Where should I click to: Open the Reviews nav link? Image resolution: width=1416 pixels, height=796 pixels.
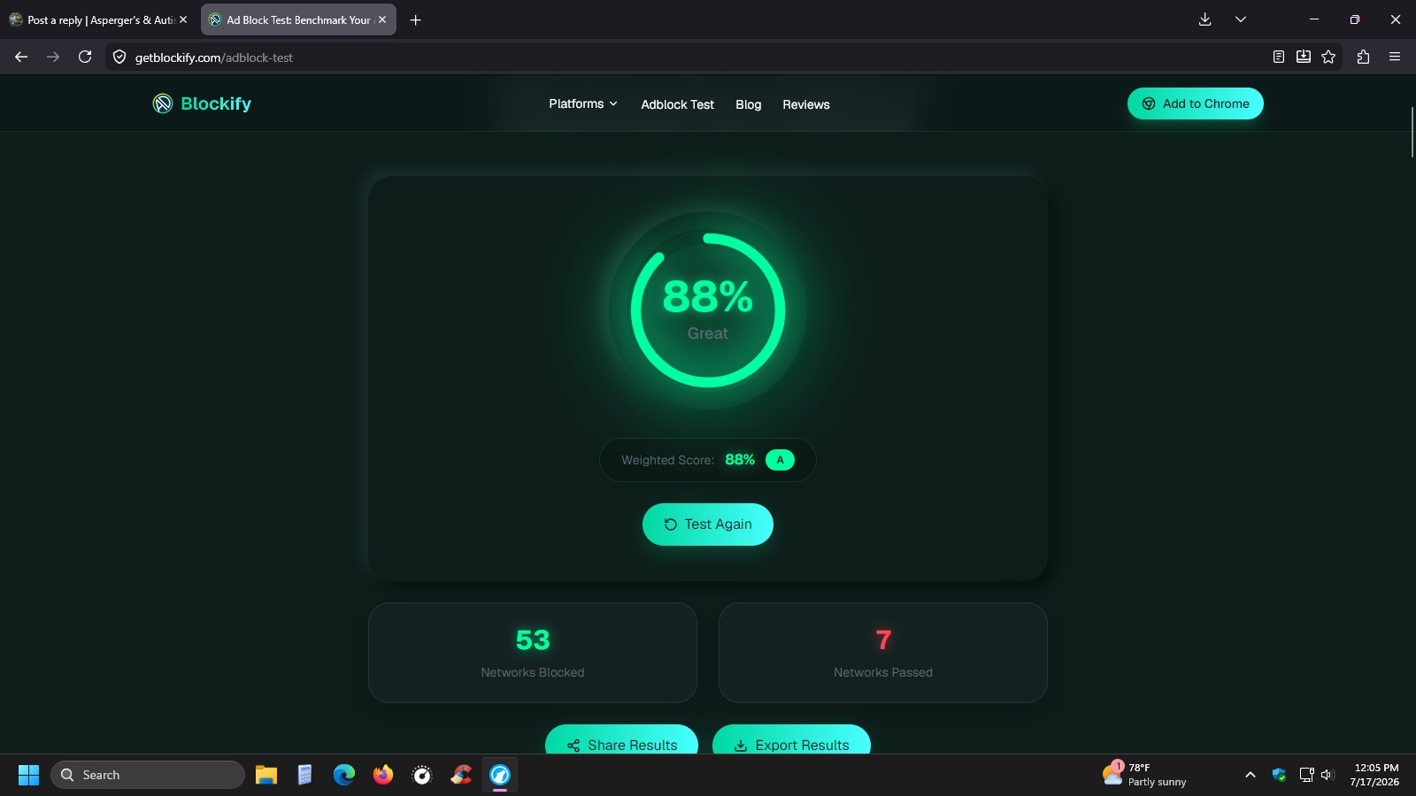[805, 104]
